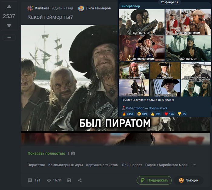Select the Картинка с текстом tag
Screen dimensions: 212x190
(102, 165)
